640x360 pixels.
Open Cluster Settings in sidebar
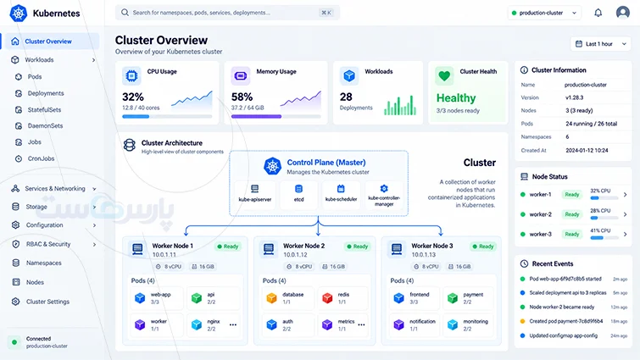(47, 302)
